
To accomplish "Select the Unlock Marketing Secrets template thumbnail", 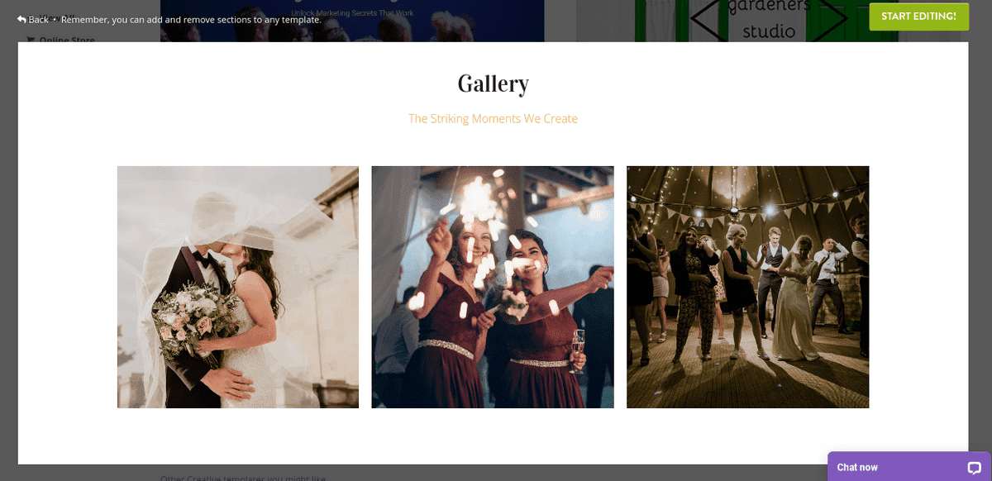I will [x=352, y=21].
